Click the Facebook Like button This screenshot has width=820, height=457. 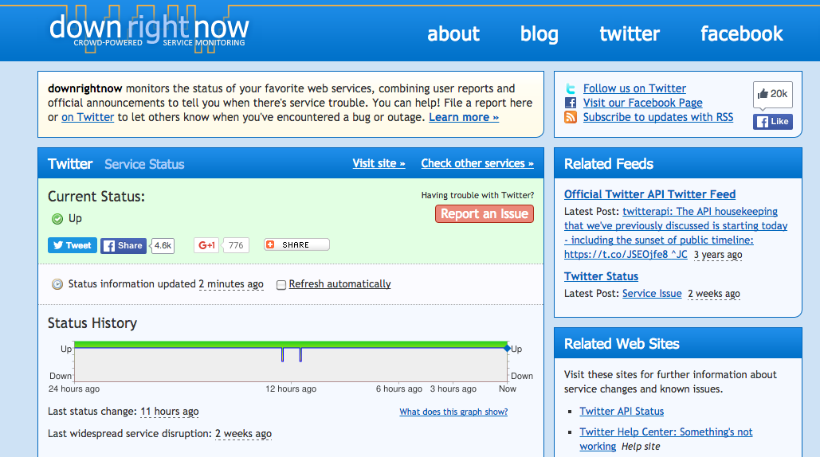tap(772, 122)
